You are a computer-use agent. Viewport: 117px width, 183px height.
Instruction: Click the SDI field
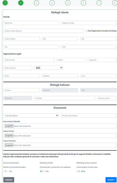pyautogui.click(x=98, y=39)
